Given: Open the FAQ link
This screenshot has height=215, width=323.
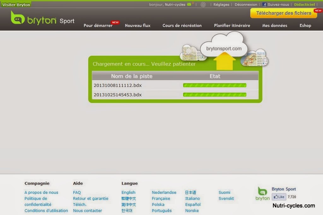Looking at the screenshot, I should 77,192.
